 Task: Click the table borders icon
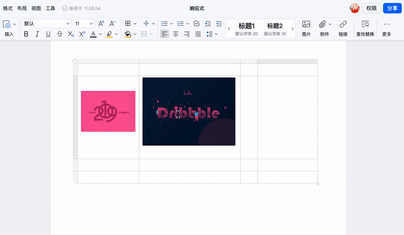tap(128, 23)
